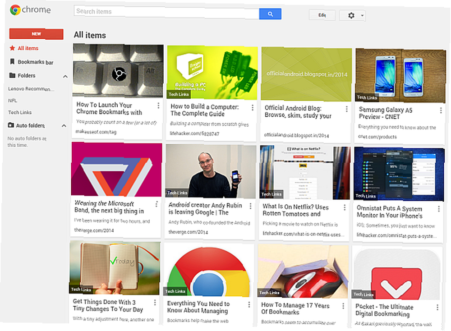Image resolution: width=451 pixels, height=331 pixels.
Task: Click the red NEW button
Action: [x=36, y=34]
